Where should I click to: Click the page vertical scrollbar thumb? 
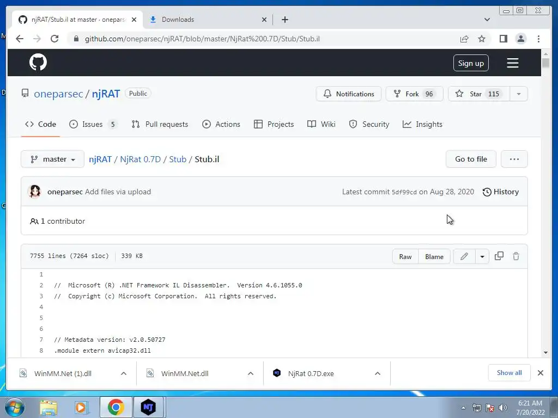click(x=545, y=63)
